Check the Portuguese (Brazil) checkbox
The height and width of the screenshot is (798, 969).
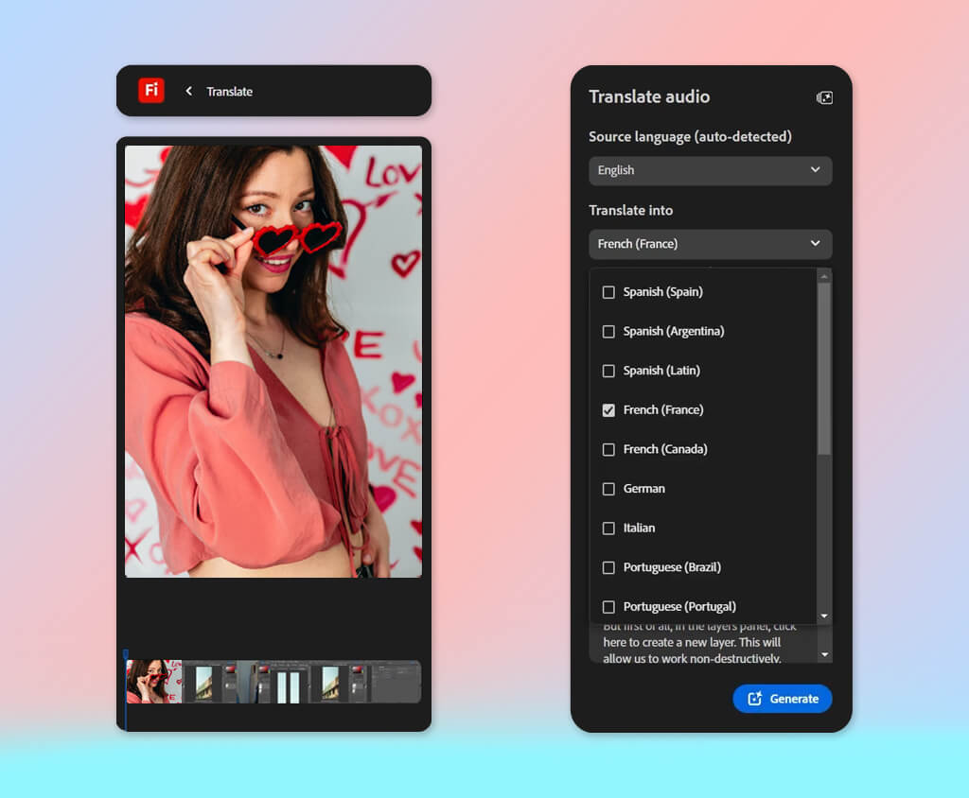[x=608, y=567]
